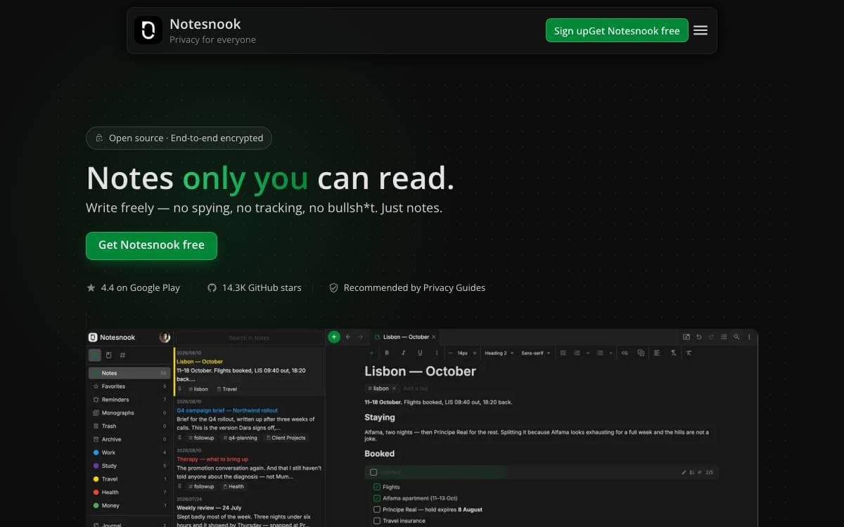Decrease font size with minus icon
The width and height of the screenshot is (844, 527).
point(450,353)
